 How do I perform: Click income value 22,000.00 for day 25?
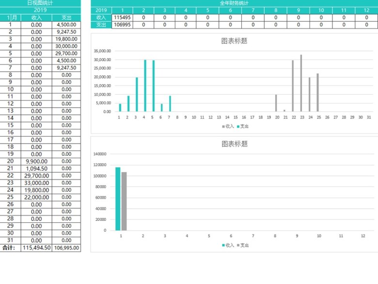[x=36, y=197]
